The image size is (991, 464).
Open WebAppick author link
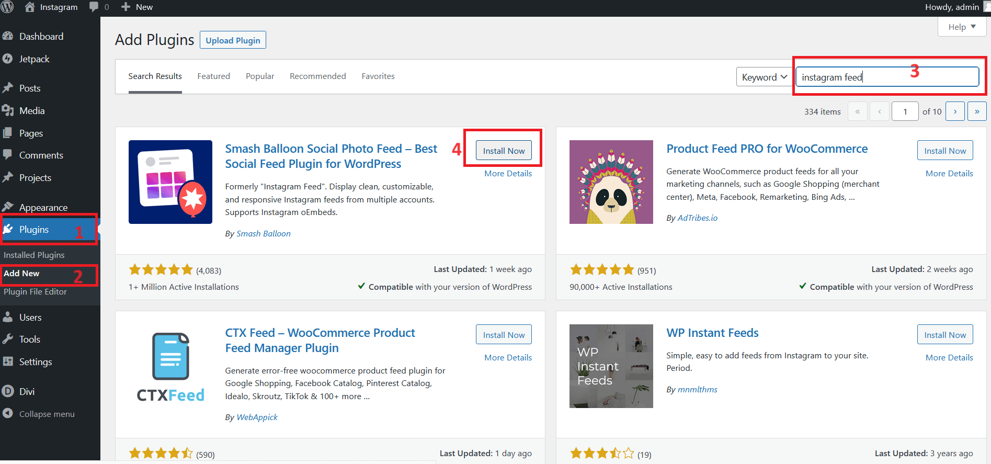257,417
